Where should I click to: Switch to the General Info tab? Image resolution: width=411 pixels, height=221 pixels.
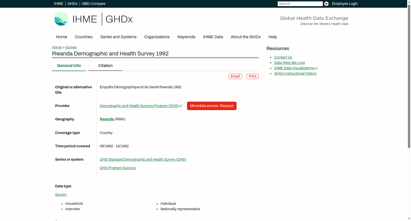pos(69,66)
